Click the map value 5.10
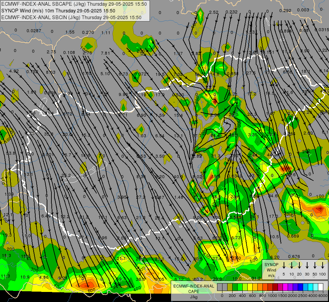The height and width of the screenshot is (302, 329). click(105, 73)
